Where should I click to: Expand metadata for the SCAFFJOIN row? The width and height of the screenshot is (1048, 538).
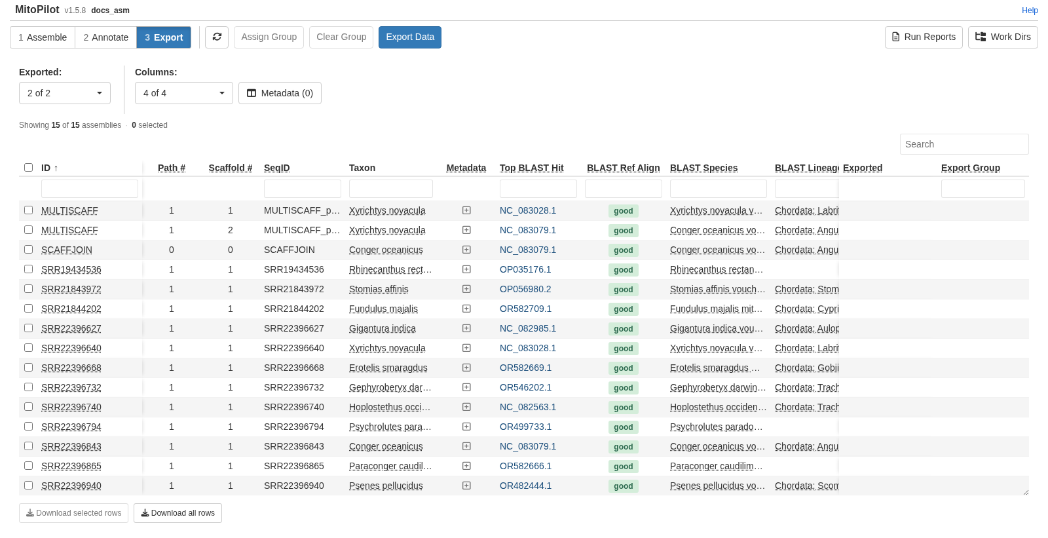tap(466, 250)
